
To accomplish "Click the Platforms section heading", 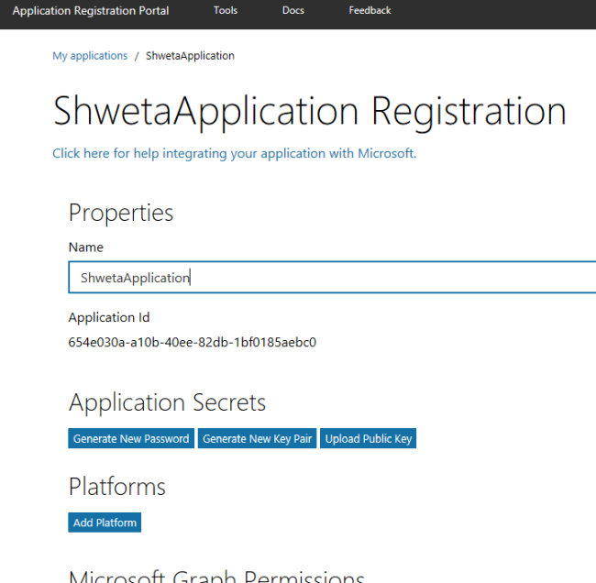I will pyautogui.click(x=117, y=486).
